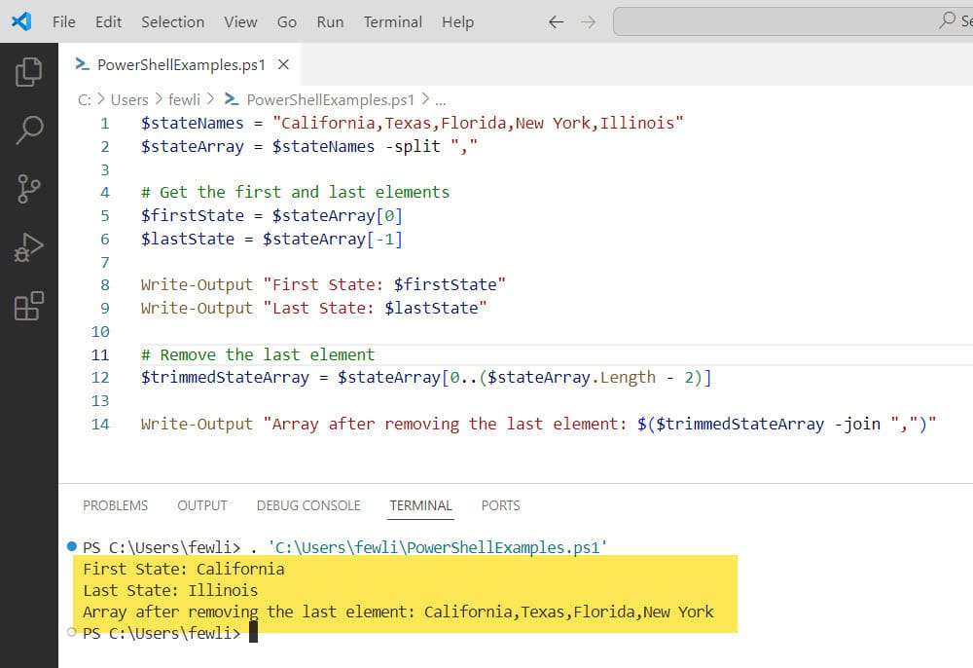Screen dimensions: 973x668
Task: Switch to the PROBLEMS tab
Action: pyautogui.click(x=115, y=505)
